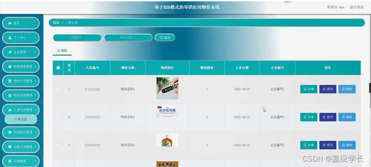Expand the 企业管理 chevron

coord(35,52)
